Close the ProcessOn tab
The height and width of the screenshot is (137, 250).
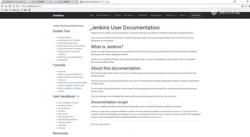coord(25,2)
